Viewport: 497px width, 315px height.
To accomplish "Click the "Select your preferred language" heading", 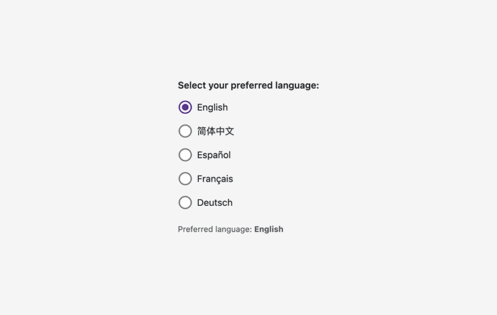I will coord(248,85).
